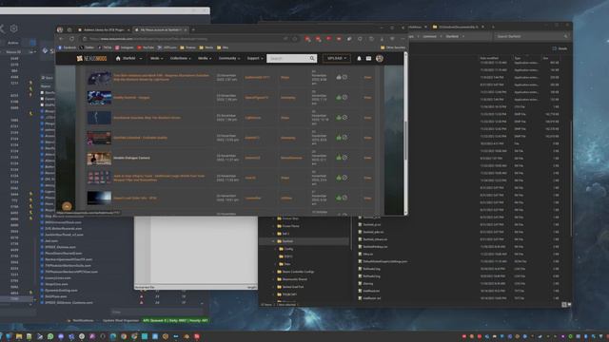Open the Mods dropdown menu on Nexus Mods
Screen dimensions: 609x342
pos(156,58)
